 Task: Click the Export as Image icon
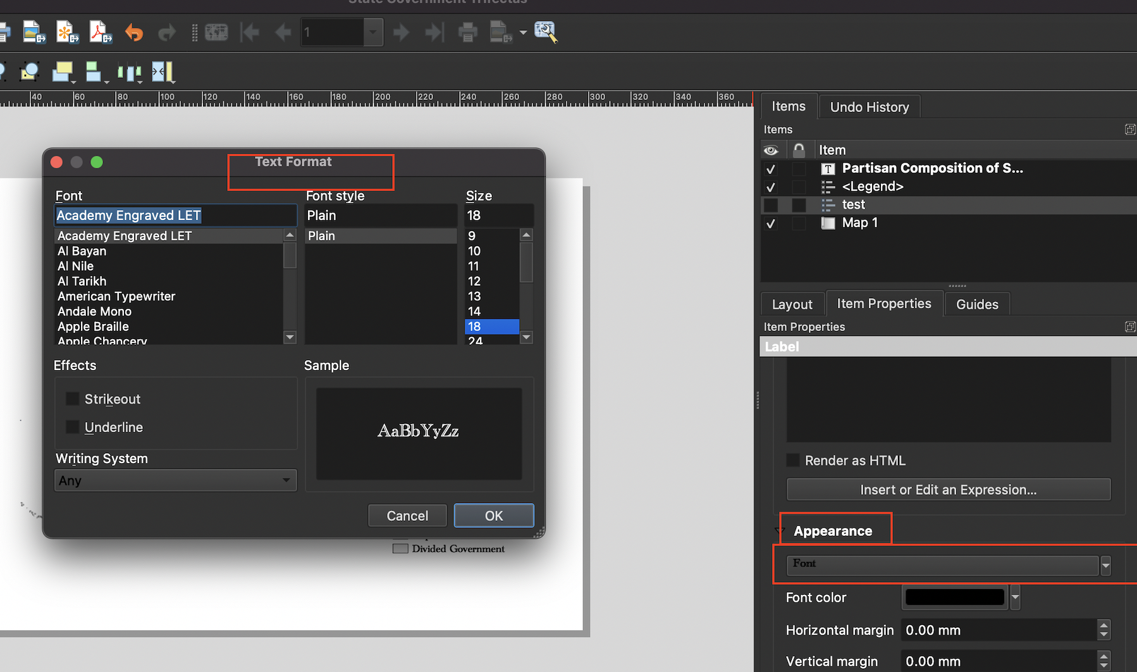[34, 32]
